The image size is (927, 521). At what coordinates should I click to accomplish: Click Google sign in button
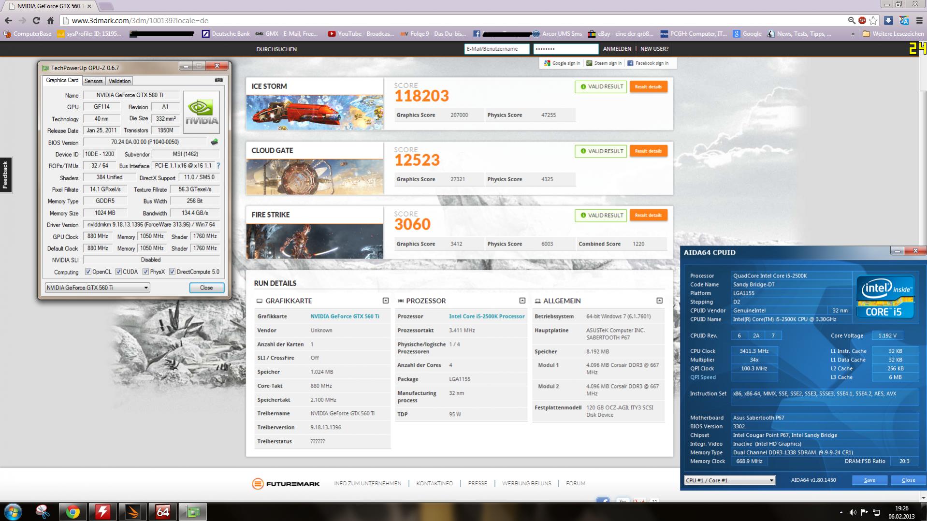pyautogui.click(x=562, y=63)
